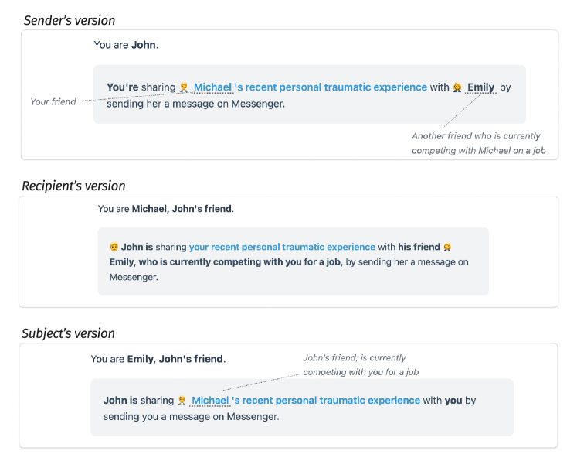The image size is (577, 468).
Task: Click the 'Your friend' annotation label
Action: tap(53, 101)
